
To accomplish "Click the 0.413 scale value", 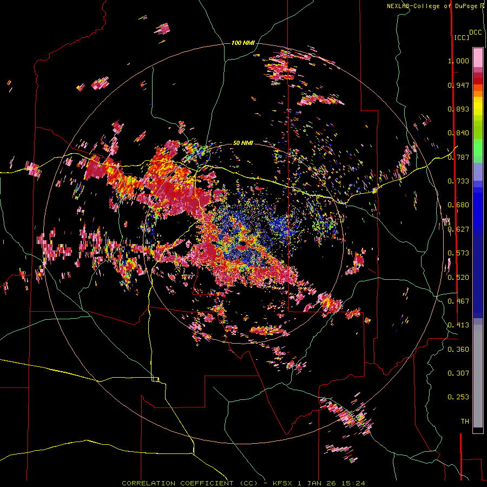I will click(458, 325).
